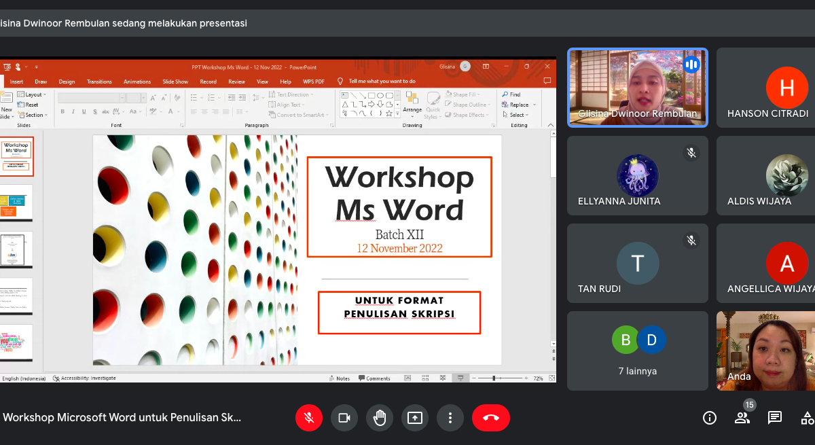815x445 pixels.
Task: Expand the Layout dropdown in Slides group
Action: click(32, 94)
